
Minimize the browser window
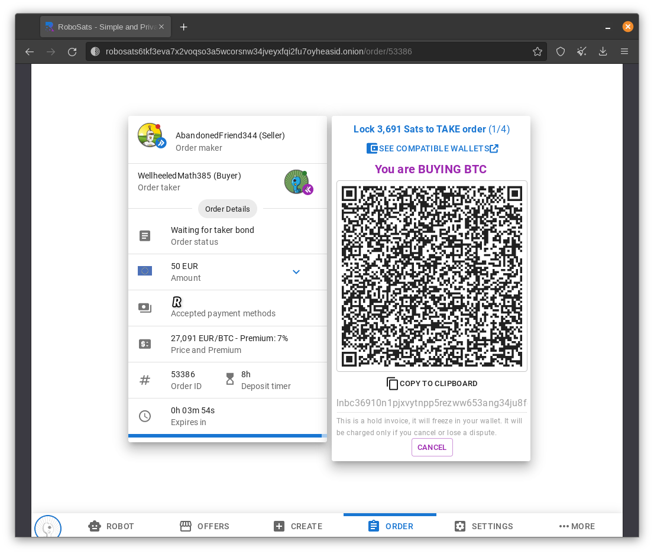(608, 27)
